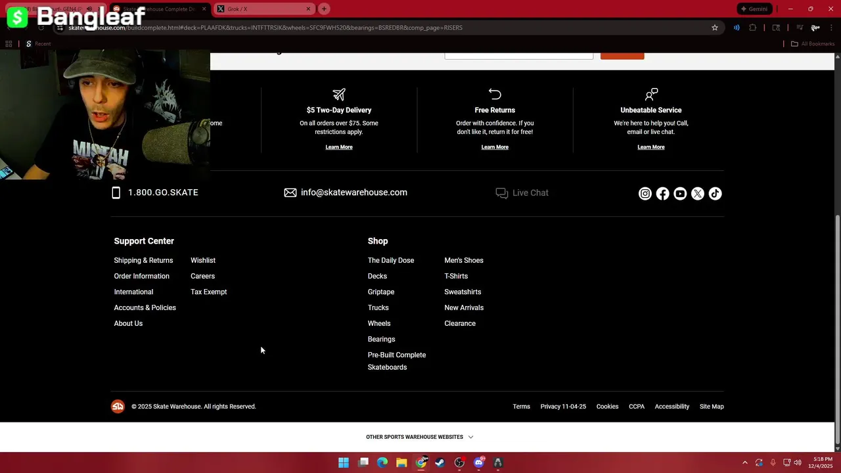Open Pre-Built Complete Skateboards link

(397, 361)
